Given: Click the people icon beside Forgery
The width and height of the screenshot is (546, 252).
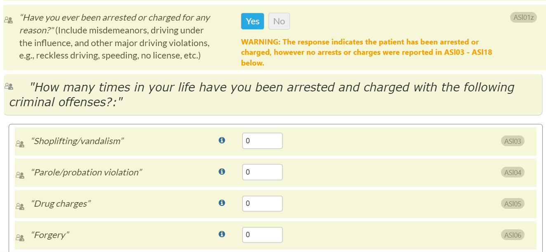Looking at the screenshot, I should click(x=20, y=238).
